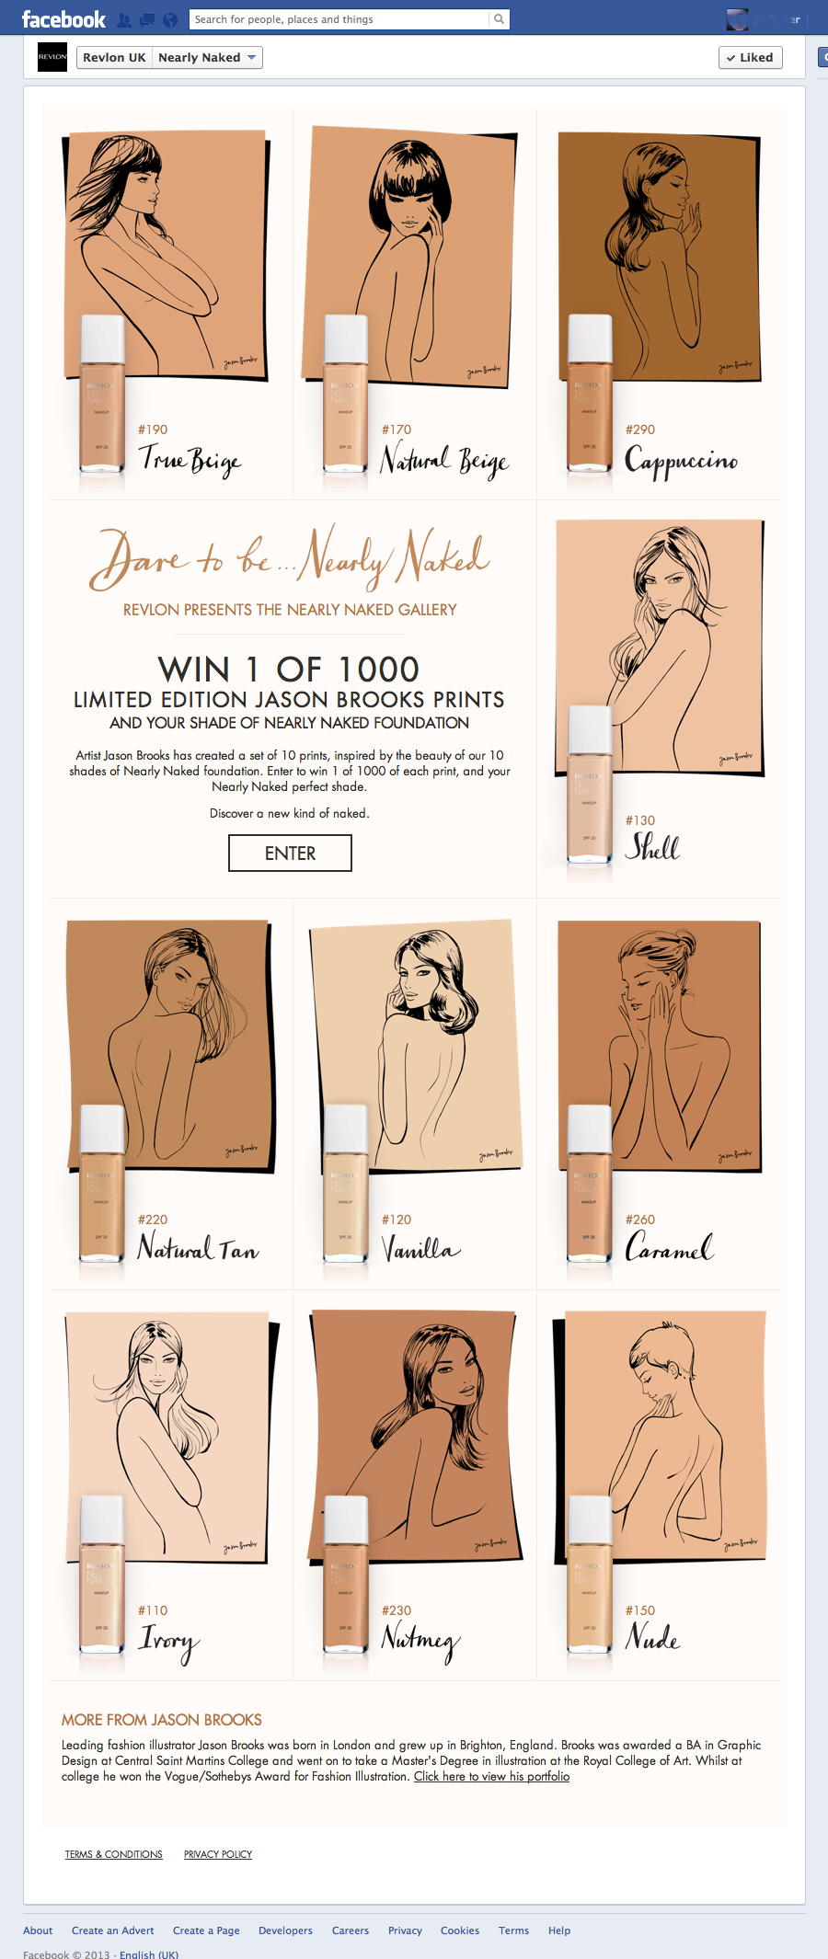Open the messages icon
The height and width of the screenshot is (1959, 828).
tap(146, 19)
